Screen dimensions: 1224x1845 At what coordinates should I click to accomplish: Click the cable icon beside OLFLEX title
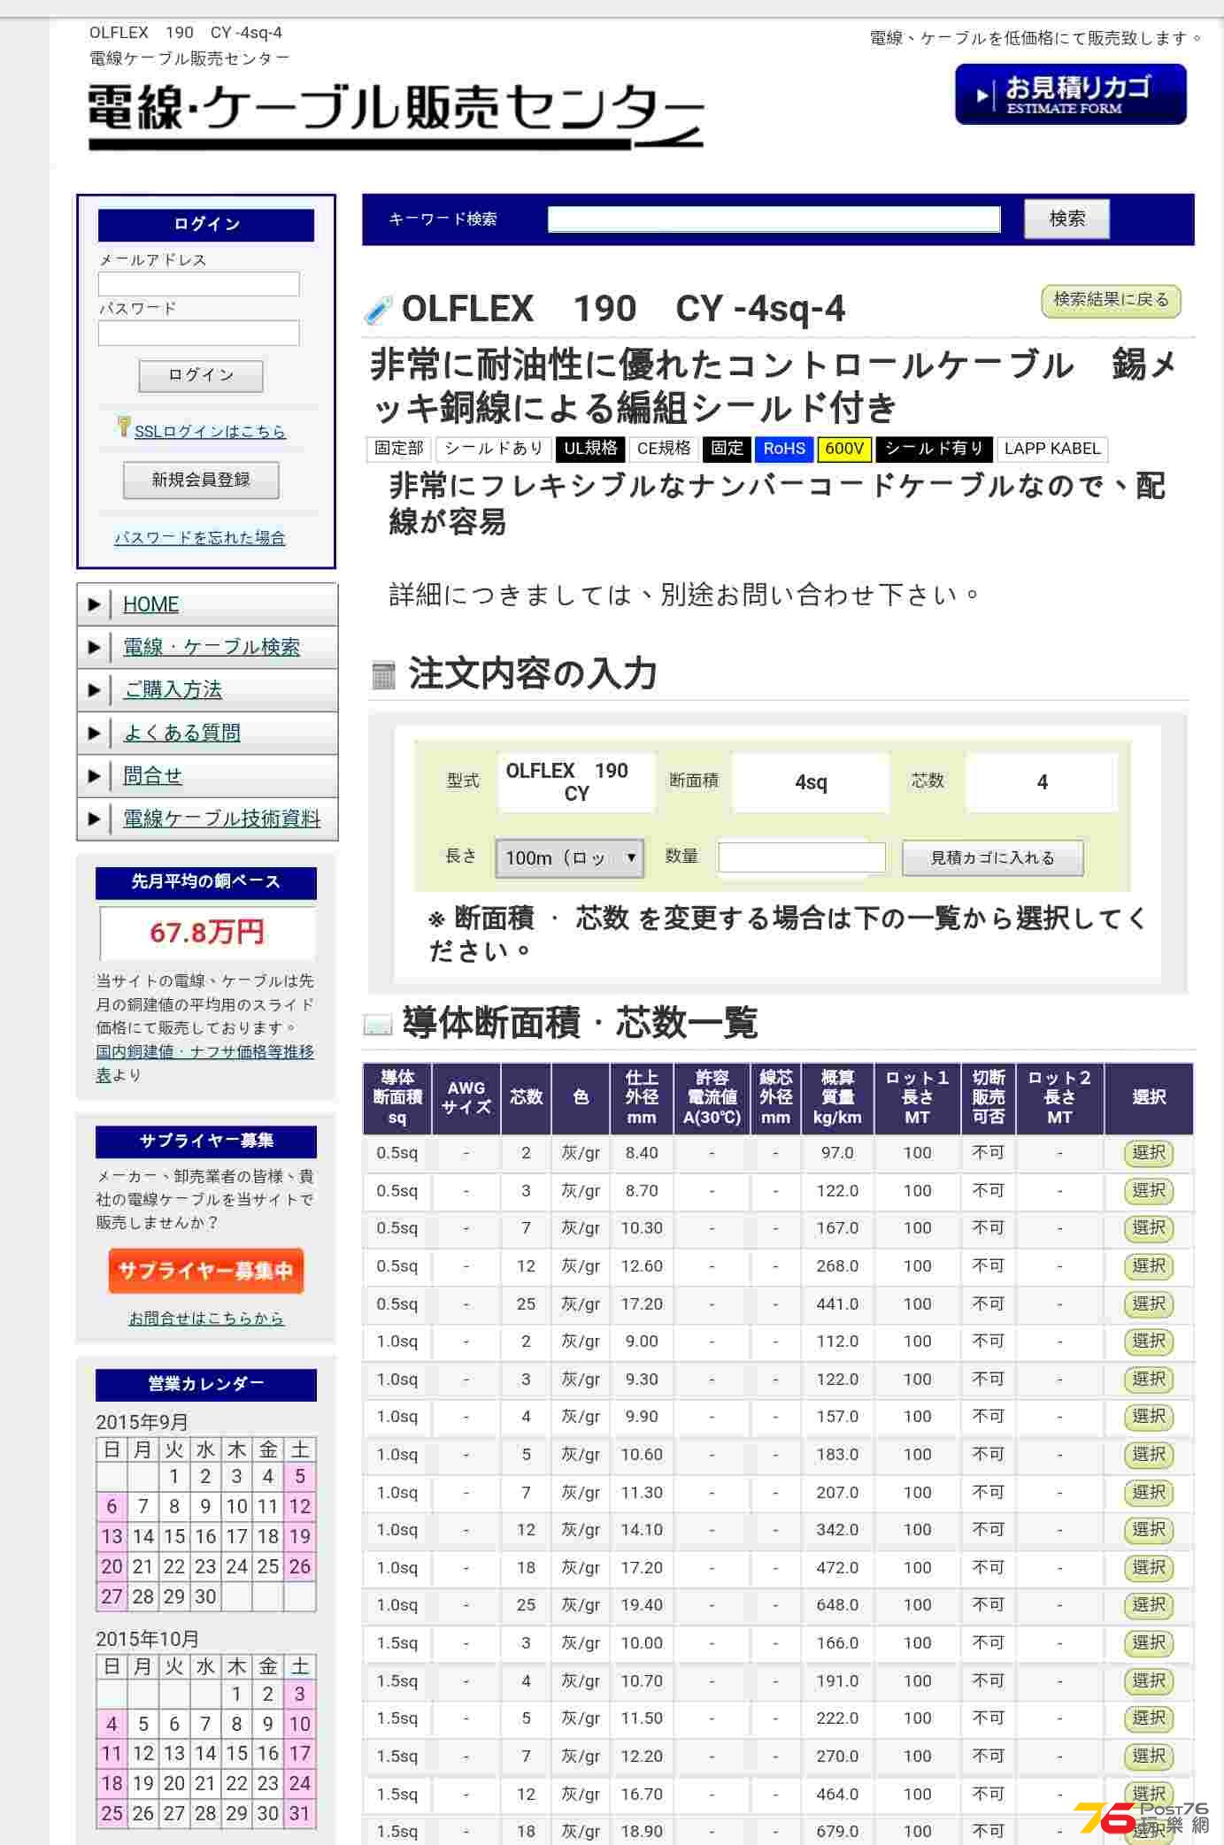[x=379, y=310]
